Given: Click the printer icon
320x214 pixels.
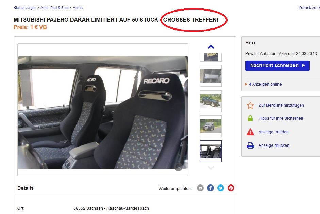Looking at the screenshot, I should (250, 145).
